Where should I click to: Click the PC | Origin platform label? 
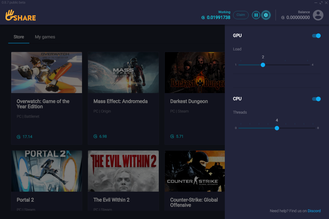[x=102, y=111]
